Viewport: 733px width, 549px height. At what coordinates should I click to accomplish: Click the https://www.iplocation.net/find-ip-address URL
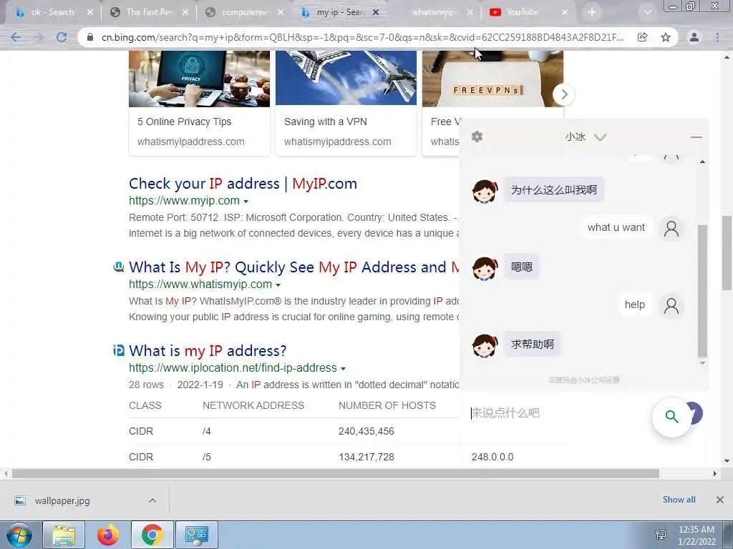[x=233, y=368]
